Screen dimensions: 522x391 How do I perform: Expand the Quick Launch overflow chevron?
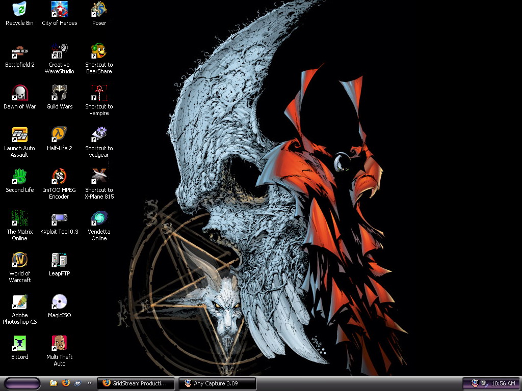[x=90, y=383]
